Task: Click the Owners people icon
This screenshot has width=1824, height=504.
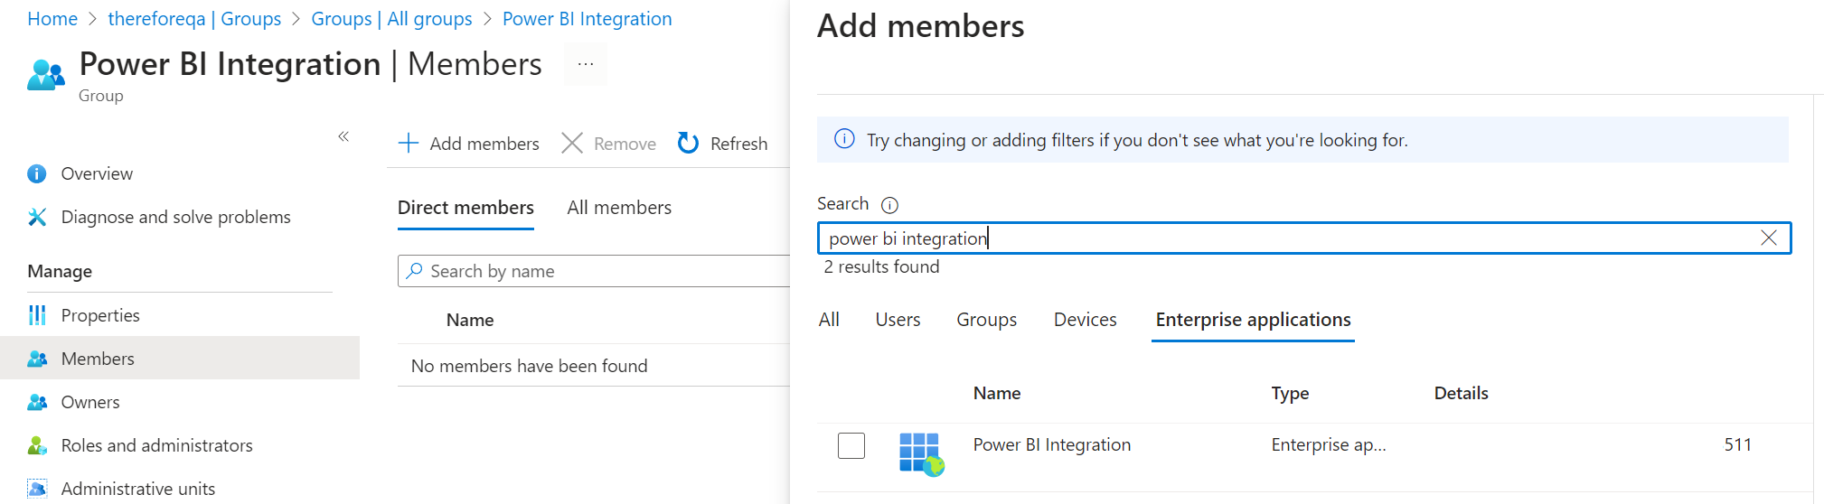Action: point(37,402)
